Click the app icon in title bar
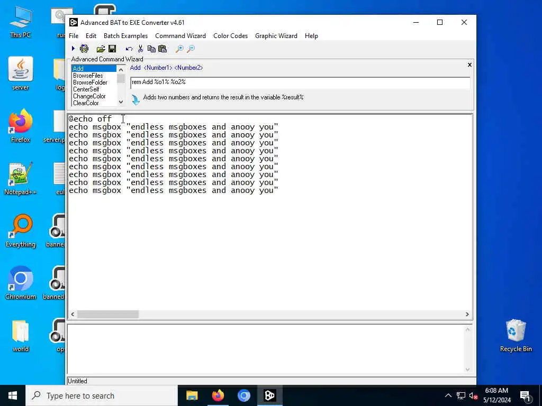The width and height of the screenshot is (542, 406). (73, 22)
